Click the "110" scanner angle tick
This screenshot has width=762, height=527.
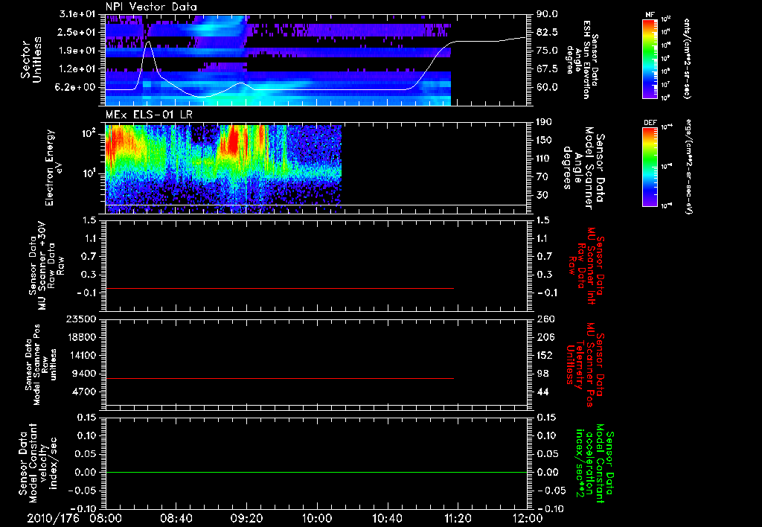click(x=544, y=159)
